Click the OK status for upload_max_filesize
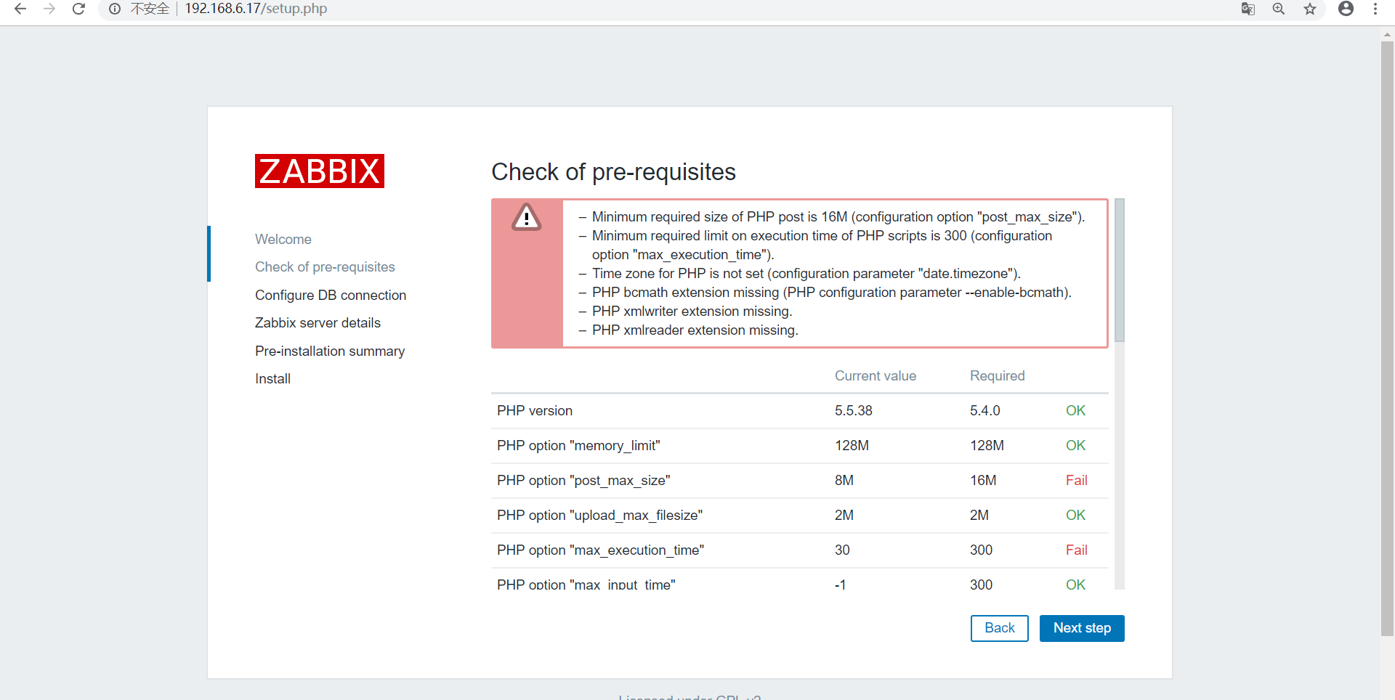The width and height of the screenshot is (1395, 700). (x=1076, y=516)
